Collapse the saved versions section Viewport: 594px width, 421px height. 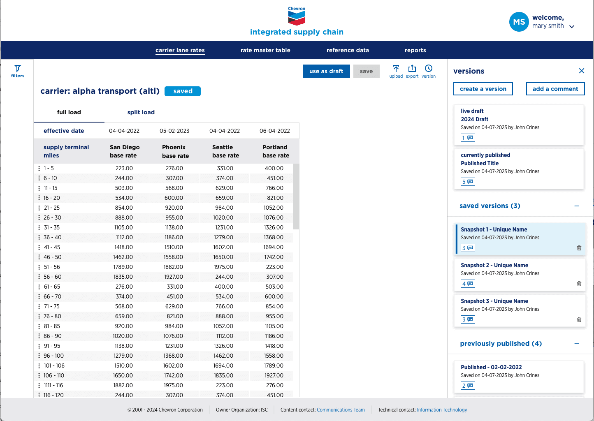[577, 206]
